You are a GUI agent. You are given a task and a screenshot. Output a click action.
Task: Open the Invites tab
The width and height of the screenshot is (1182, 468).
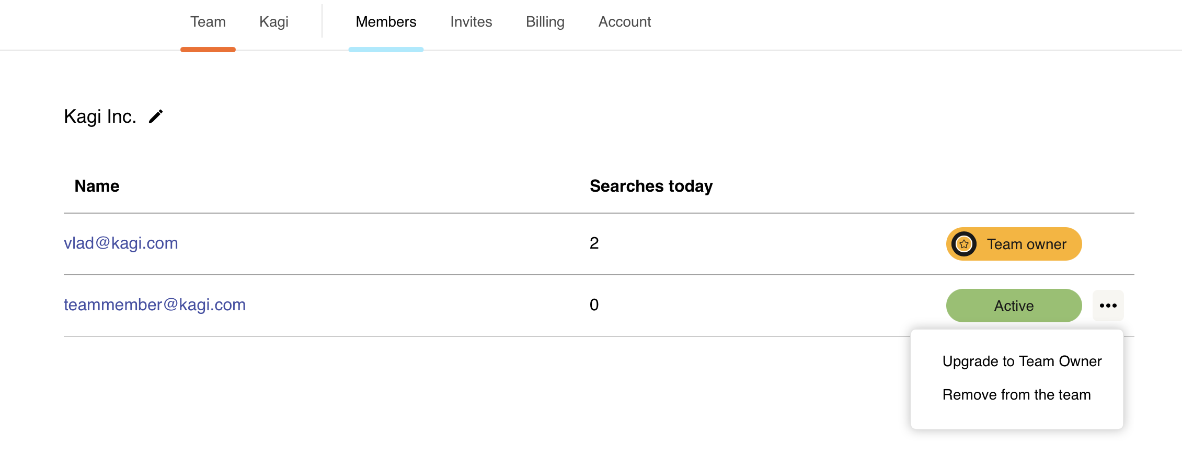471,22
